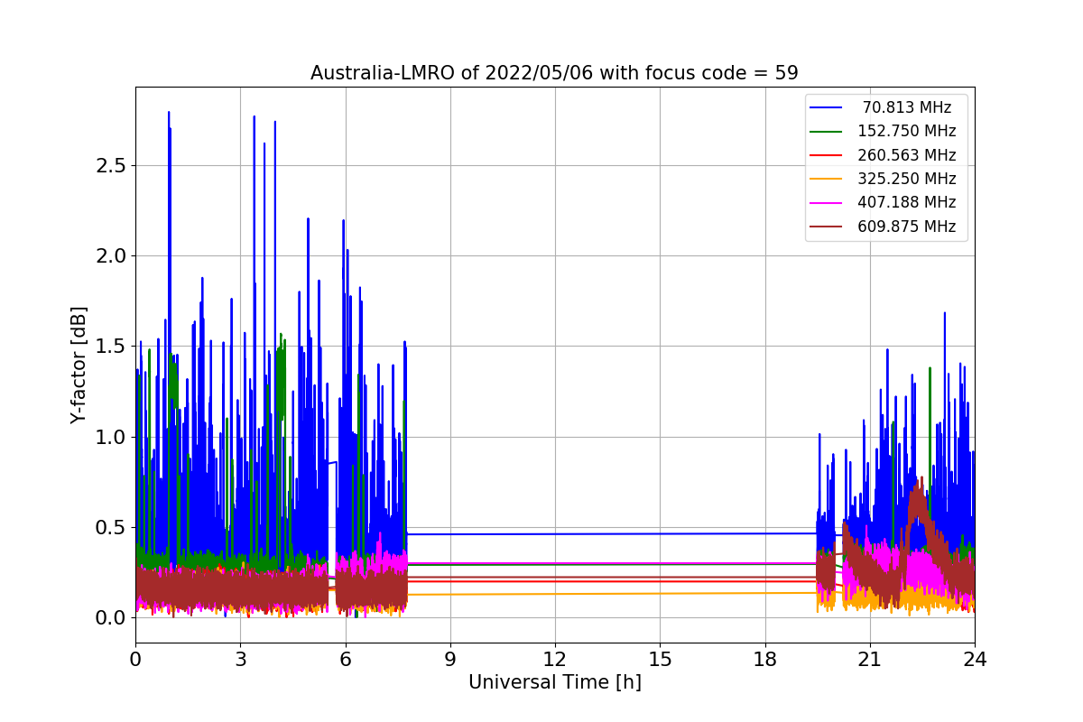
Task: Select the 609.875 MHz legend label
Action: (906, 227)
